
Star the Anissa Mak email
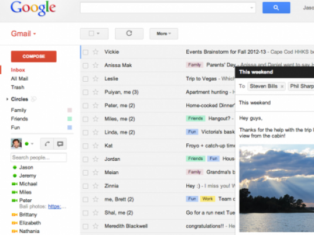click(95, 65)
